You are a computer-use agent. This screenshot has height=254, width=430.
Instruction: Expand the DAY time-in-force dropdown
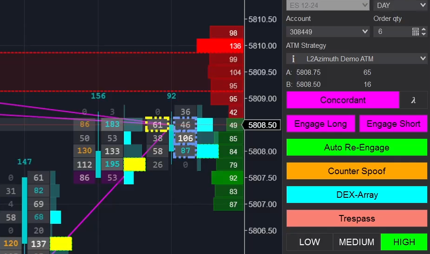401,5
